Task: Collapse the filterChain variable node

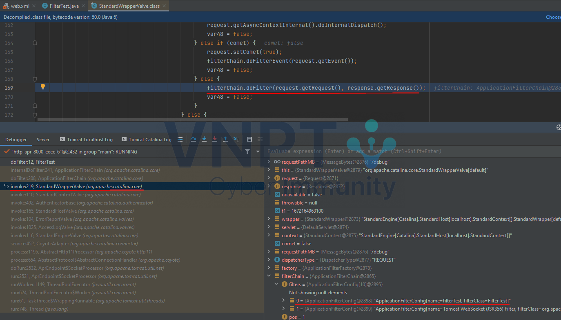Action: 269,276
